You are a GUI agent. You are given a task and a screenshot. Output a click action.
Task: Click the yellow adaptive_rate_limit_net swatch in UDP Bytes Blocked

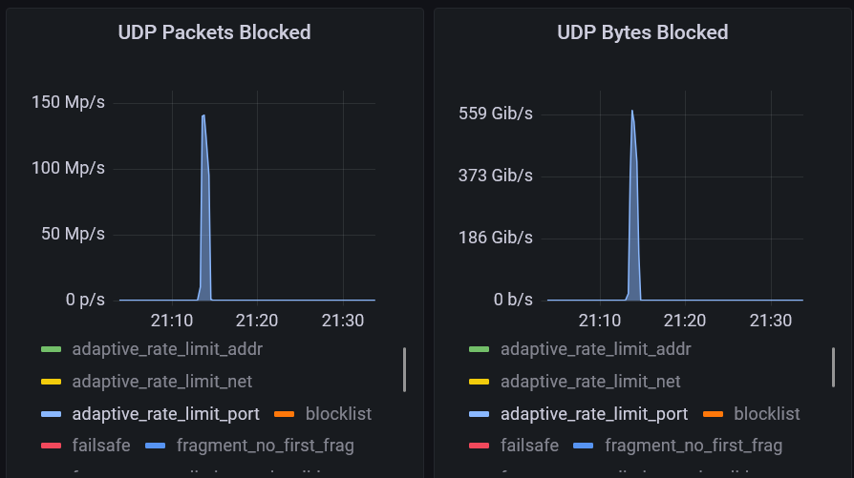point(480,383)
